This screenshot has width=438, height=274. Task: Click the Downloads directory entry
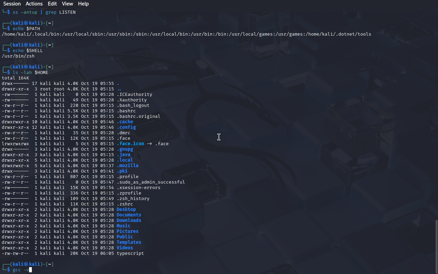pos(129,220)
